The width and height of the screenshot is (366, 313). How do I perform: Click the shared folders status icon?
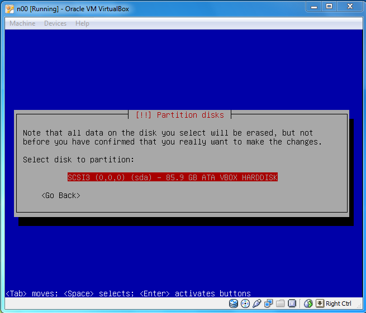coord(280,304)
